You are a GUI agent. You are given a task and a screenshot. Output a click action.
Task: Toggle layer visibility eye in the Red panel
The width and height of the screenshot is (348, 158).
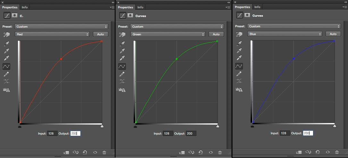pos(95,153)
